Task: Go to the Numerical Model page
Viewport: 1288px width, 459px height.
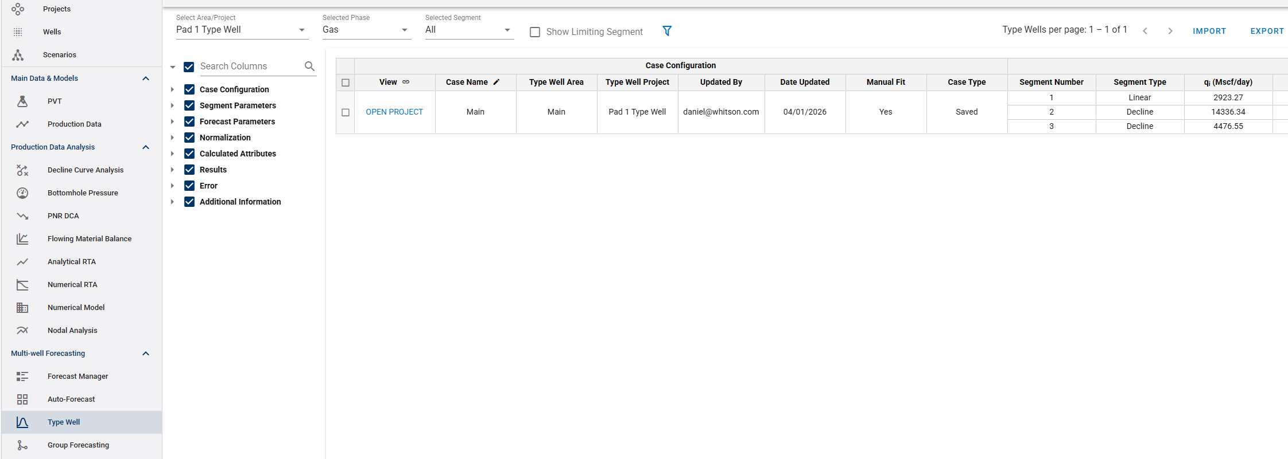Action: click(76, 308)
